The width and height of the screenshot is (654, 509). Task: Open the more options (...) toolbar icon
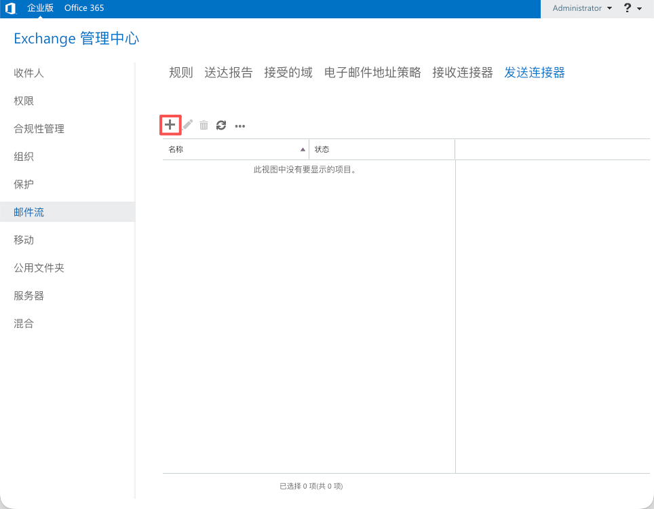pyautogui.click(x=239, y=126)
